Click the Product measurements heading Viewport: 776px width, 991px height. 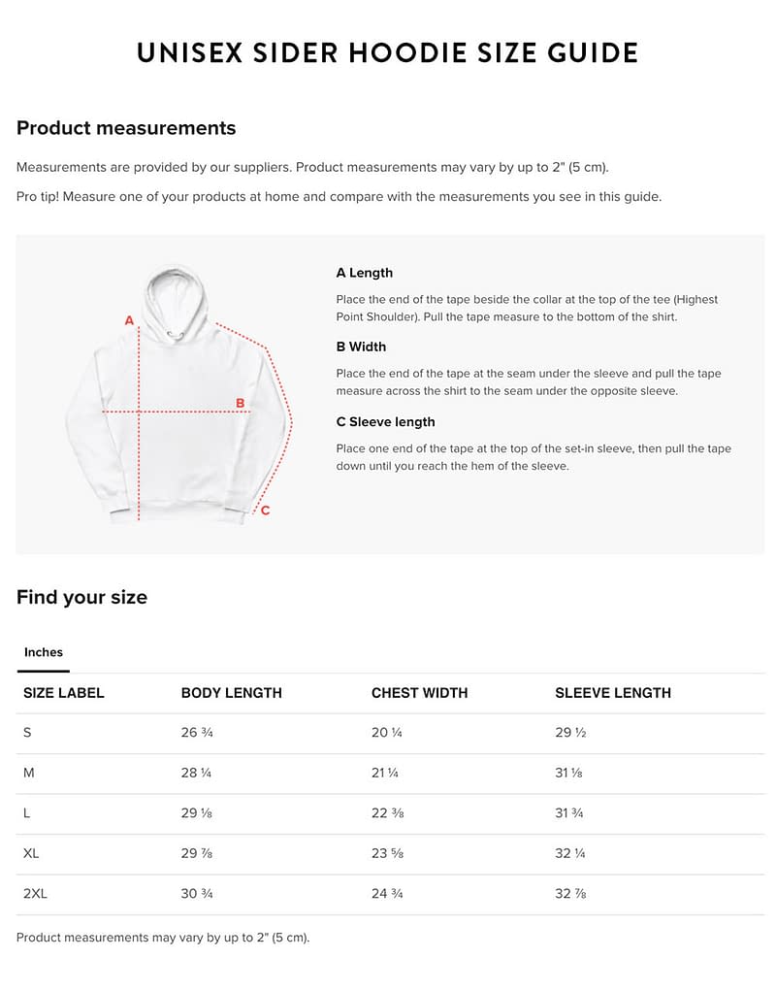[x=126, y=128]
